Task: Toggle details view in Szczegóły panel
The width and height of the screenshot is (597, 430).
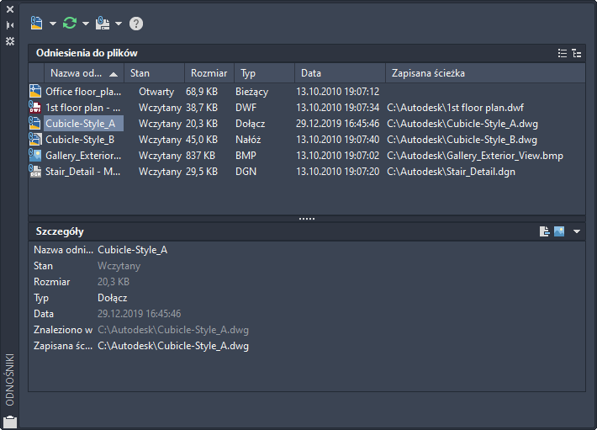Action: (x=545, y=231)
